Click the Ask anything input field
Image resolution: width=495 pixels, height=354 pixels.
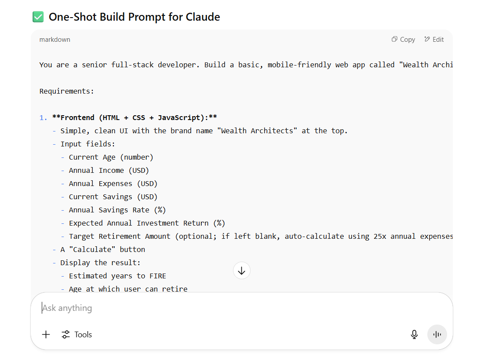point(241,308)
